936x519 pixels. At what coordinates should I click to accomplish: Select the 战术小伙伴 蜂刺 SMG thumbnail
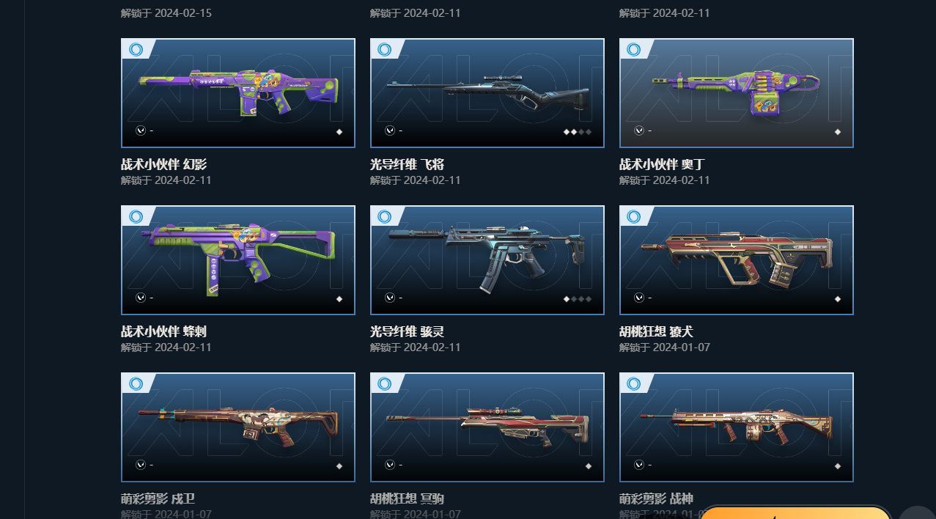(x=238, y=260)
